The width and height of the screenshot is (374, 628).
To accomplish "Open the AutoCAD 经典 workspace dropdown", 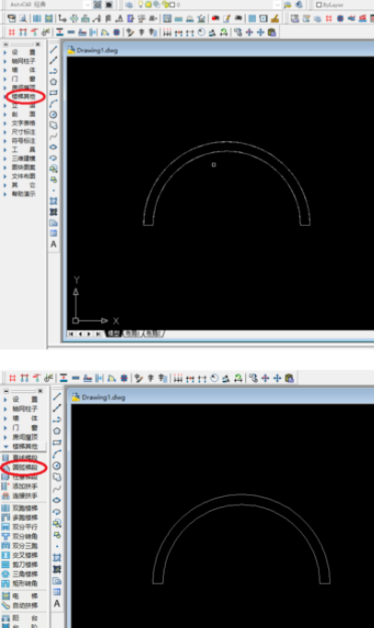I will click(88, 5).
